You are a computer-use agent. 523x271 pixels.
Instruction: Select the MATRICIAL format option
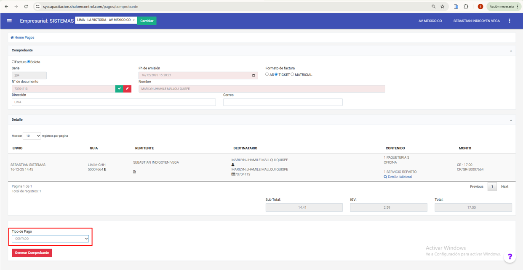pos(292,74)
